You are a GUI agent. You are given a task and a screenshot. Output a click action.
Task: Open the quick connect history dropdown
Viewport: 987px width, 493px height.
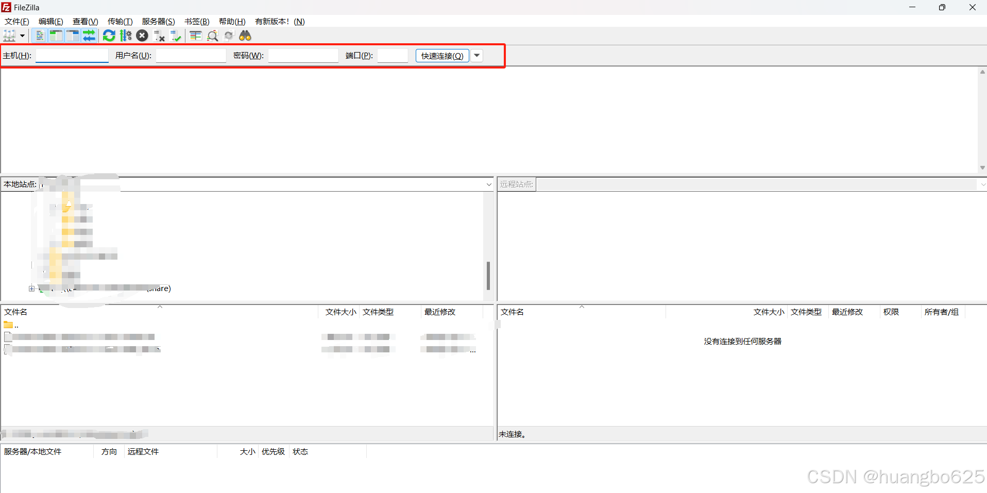click(477, 56)
